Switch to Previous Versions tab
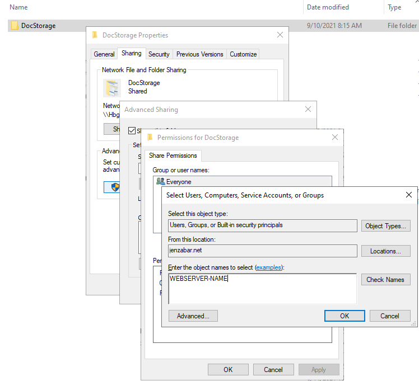Screen dimensions: 419x381 [x=199, y=54]
